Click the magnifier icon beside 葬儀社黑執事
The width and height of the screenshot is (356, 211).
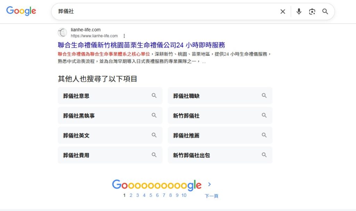tap(154, 115)
